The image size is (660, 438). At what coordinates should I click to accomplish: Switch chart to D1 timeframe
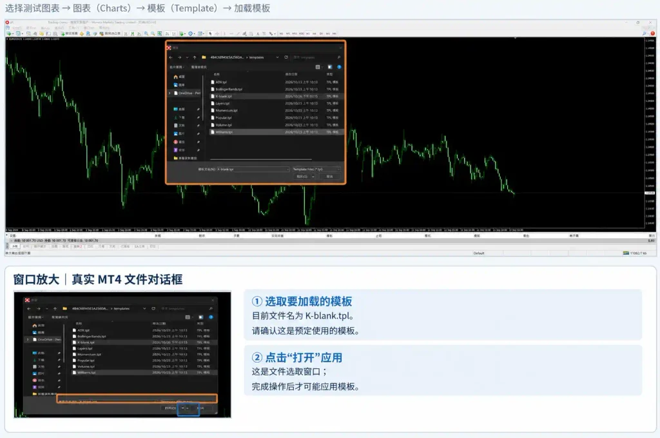pyautogui.click(x=321, y=34)
